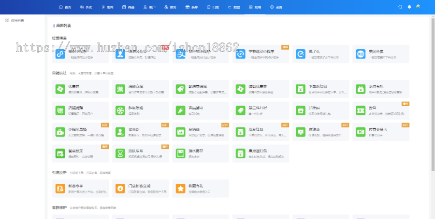Click the 引流拉新 section heading
The width and height of the screenshot is (435, 219).
coord(59,173)
